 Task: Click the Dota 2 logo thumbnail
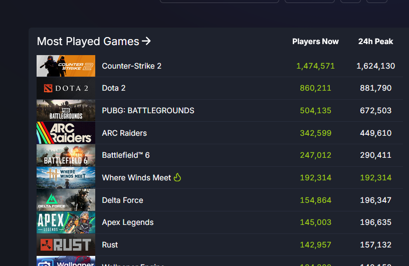(66, 88)
